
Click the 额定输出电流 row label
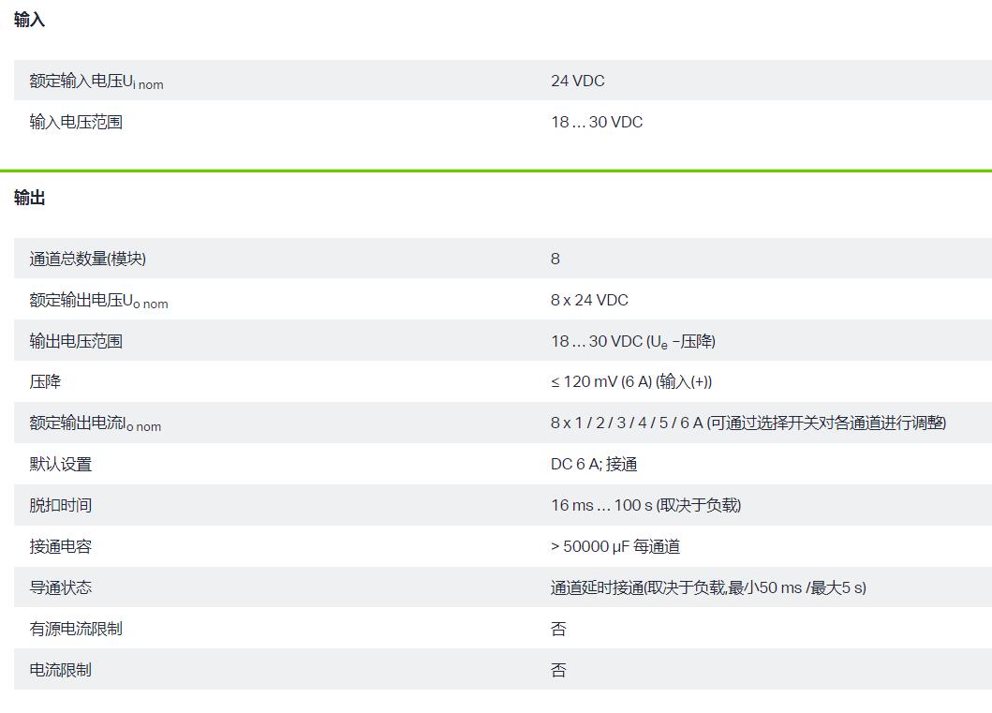pyautogui.click(x=95, y=423)
